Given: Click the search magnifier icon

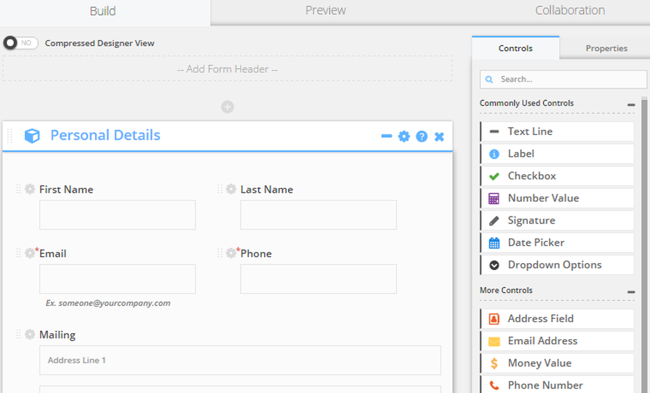Looking at the screenshot, I should (x=489, y=79).
